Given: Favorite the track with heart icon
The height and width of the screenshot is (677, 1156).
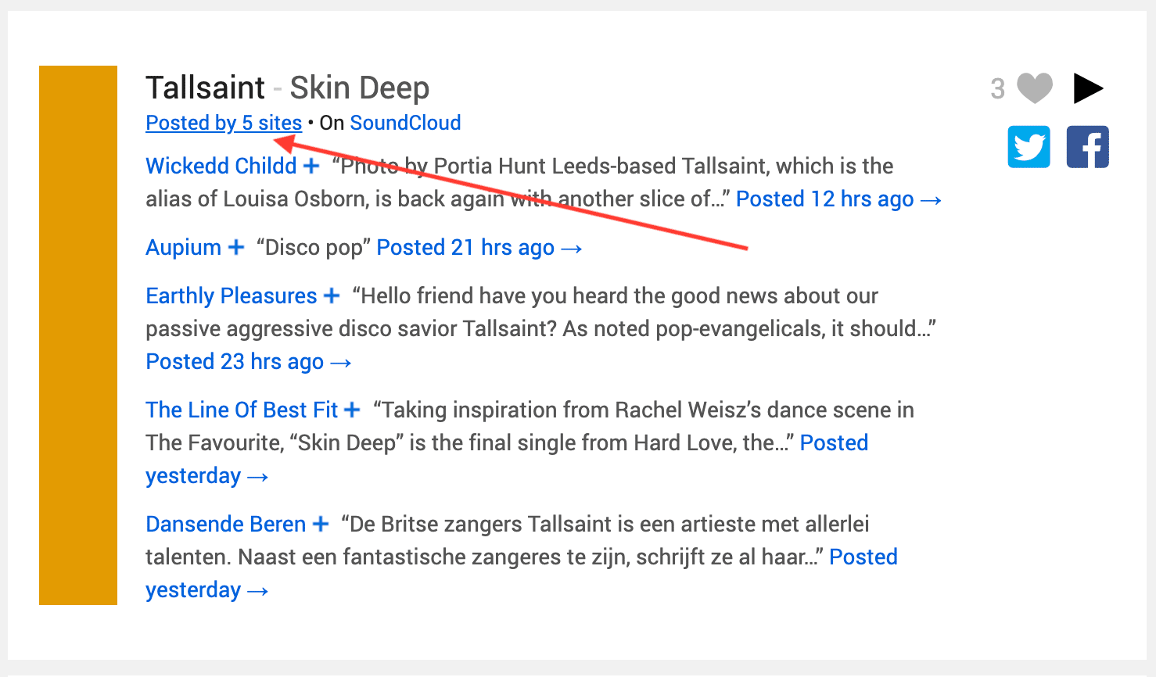Looking at the screenshot, I should point(1034,88).
